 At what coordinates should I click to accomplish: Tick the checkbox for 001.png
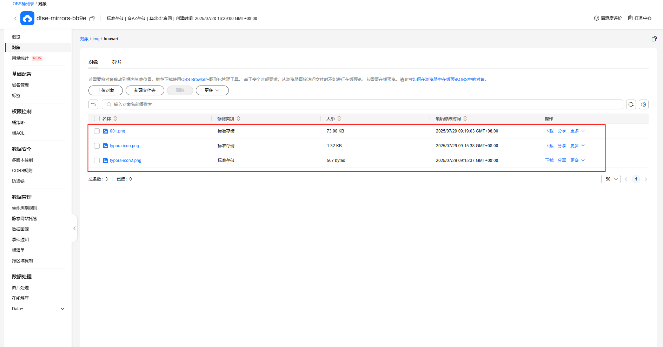click(x=97, y=131)
